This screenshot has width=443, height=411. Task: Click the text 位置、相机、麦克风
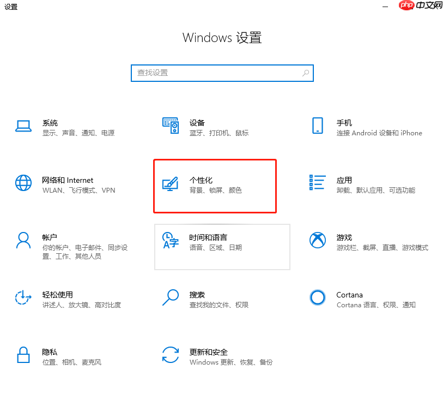[x=72, y=362]
